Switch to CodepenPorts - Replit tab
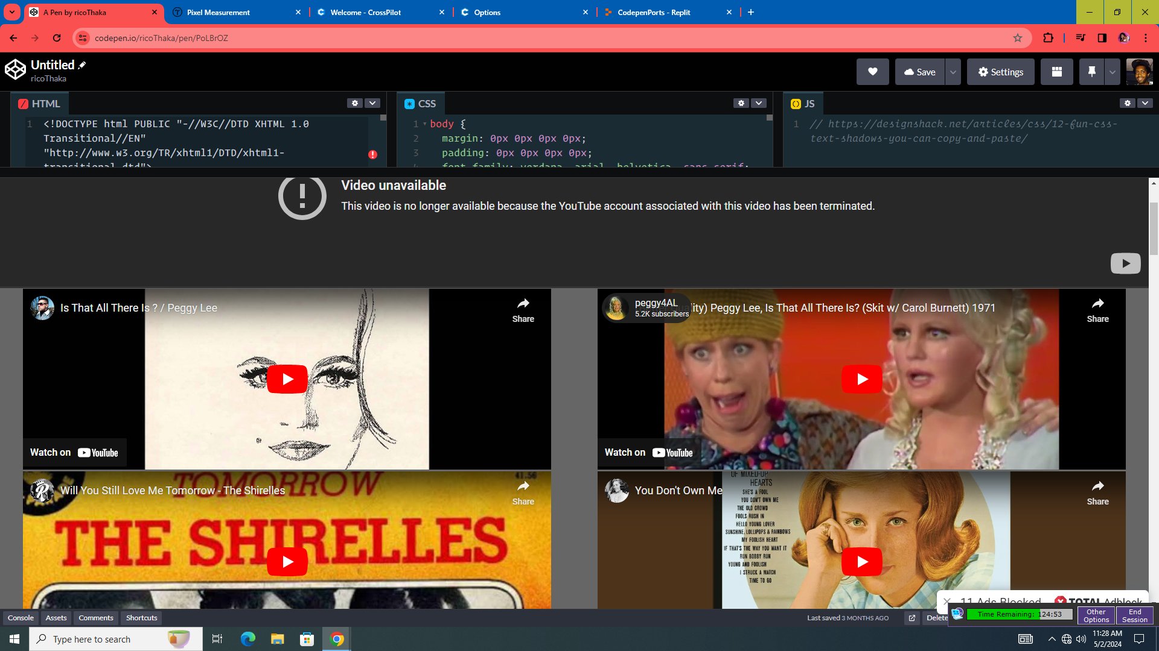The width and height of the screenshot is (1159, 651). coord(668,12)
